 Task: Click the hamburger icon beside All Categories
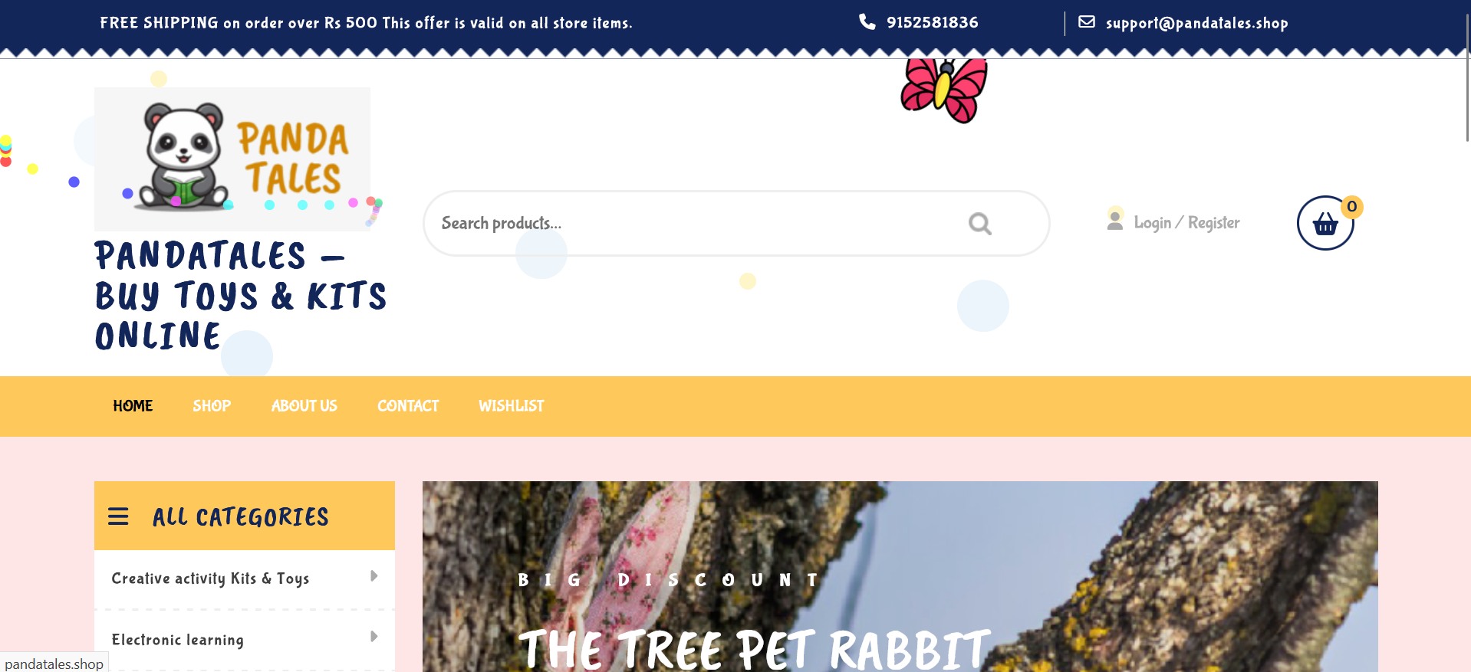[118, 516]
